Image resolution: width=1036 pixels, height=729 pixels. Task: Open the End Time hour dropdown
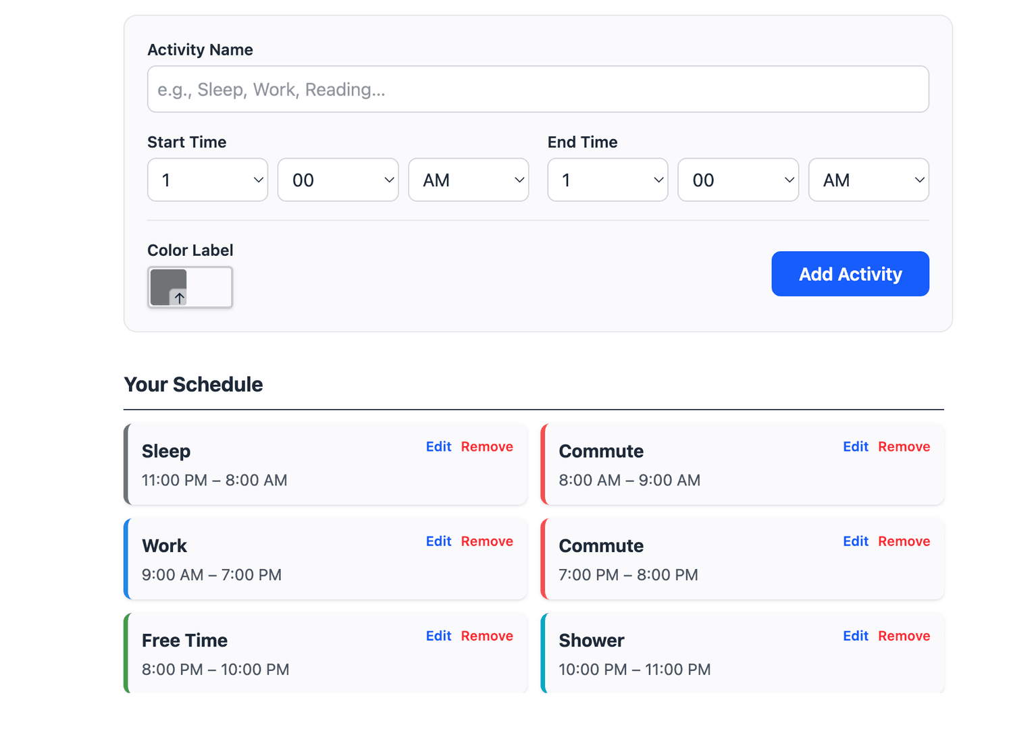pyautogui.click(x=607, y=180)
